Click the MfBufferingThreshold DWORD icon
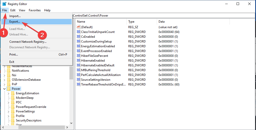This screenshot has width=256, height=130. tap(79, 70)
